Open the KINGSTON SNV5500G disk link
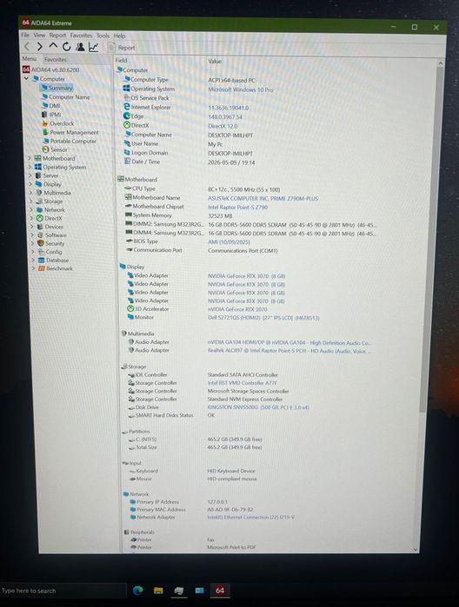The width and height of the screenshot is (459, 607). [x=258, y=407]
